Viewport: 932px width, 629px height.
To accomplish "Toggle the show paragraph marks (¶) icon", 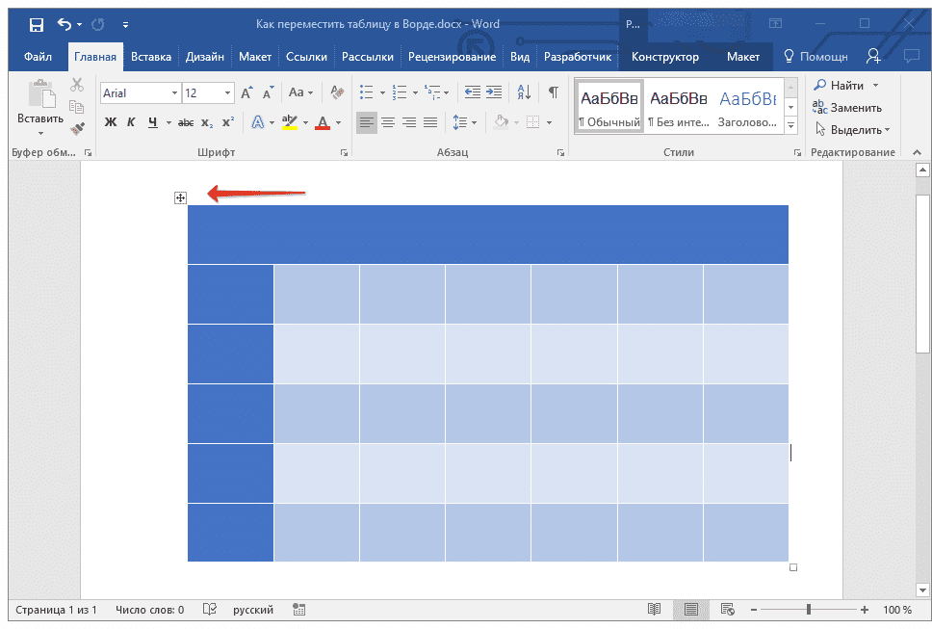I will pos(553,92).
